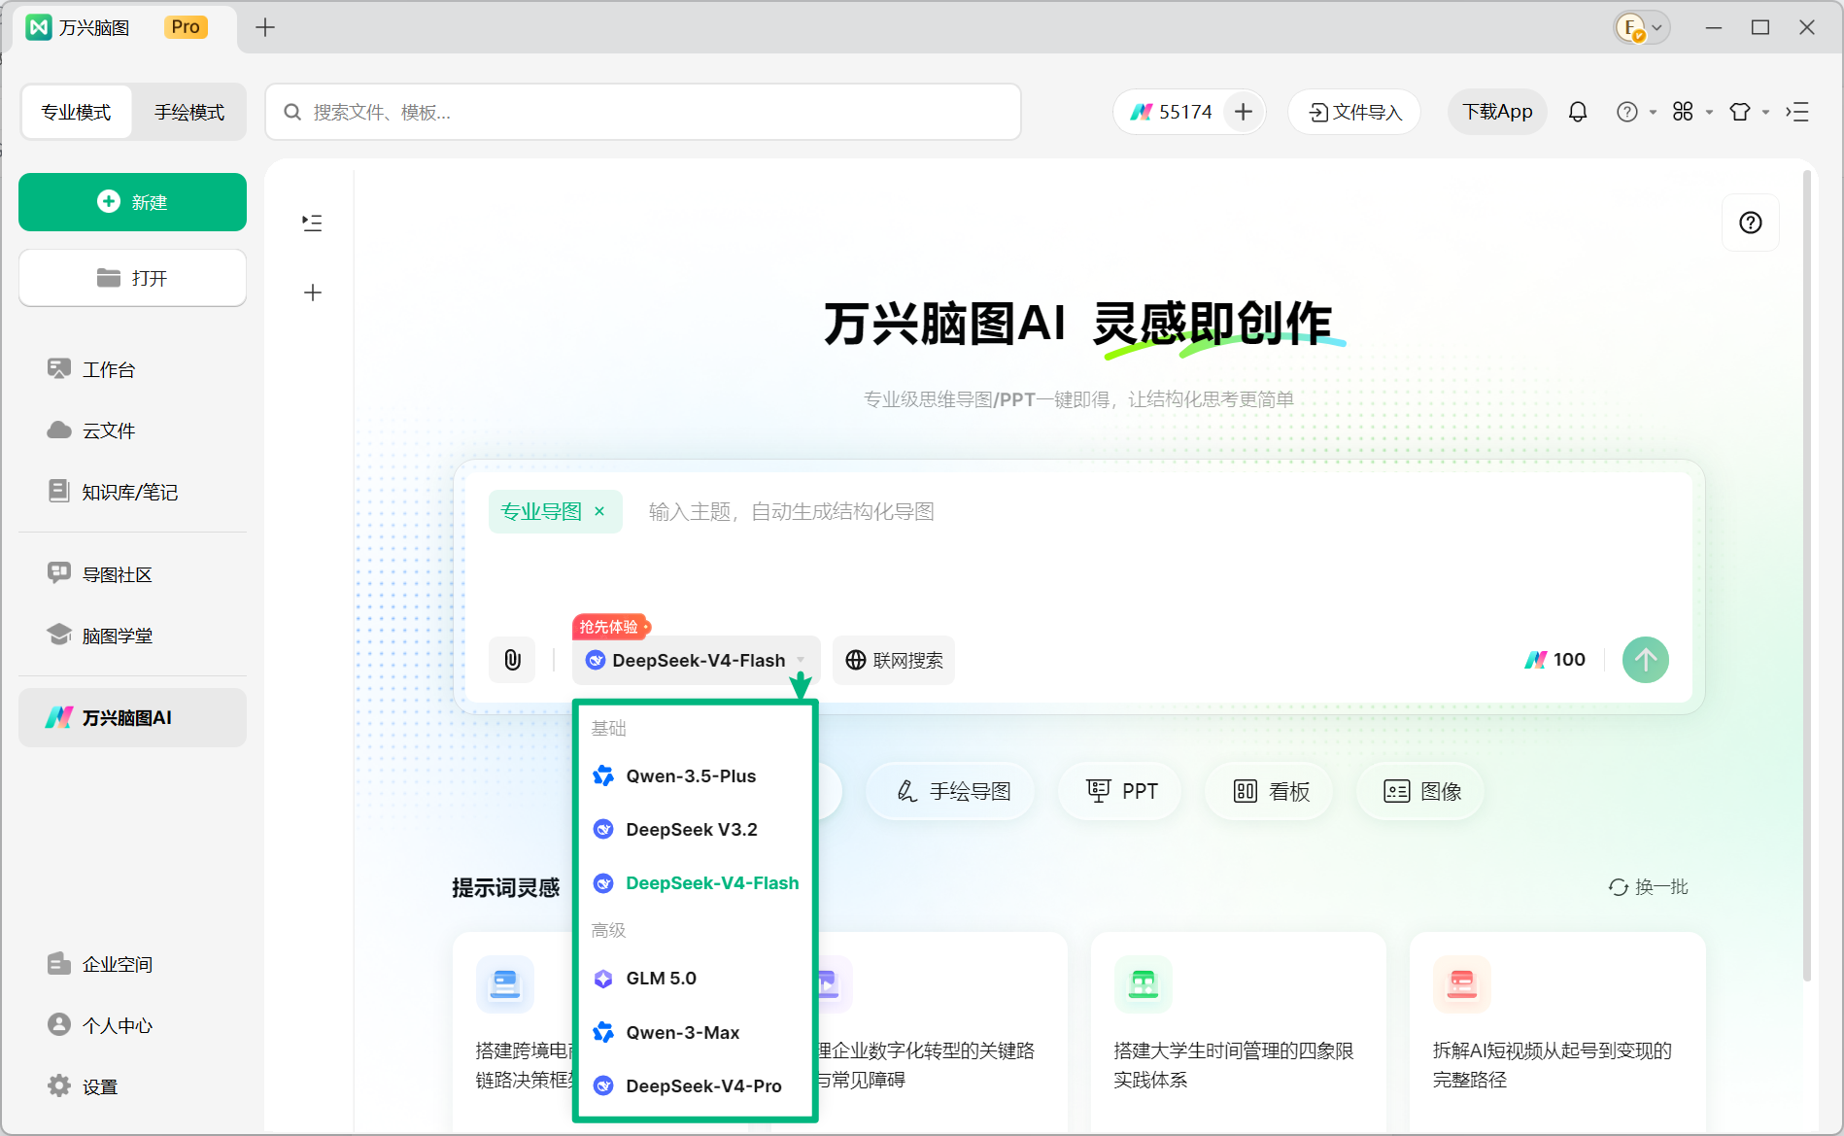Click the plus next to 55174 credits
The image size is (1844, 1136).
(x=1244, y=112)
